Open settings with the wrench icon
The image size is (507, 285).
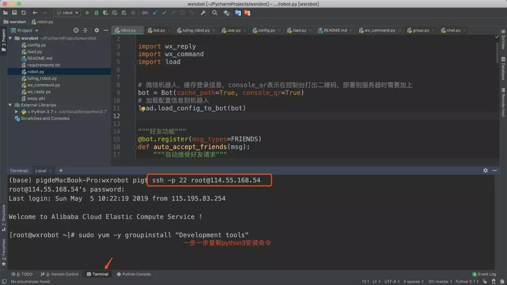click(203, 13)
